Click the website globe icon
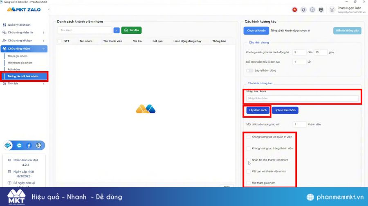The width and height of the screenshot is (368, 206). [38, 145]
